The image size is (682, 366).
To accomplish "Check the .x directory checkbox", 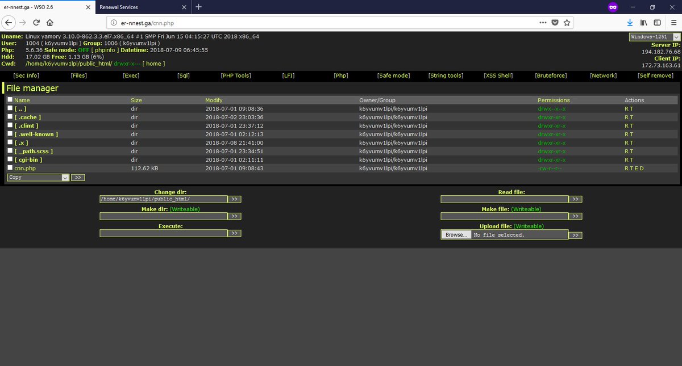I will [10, 142].
